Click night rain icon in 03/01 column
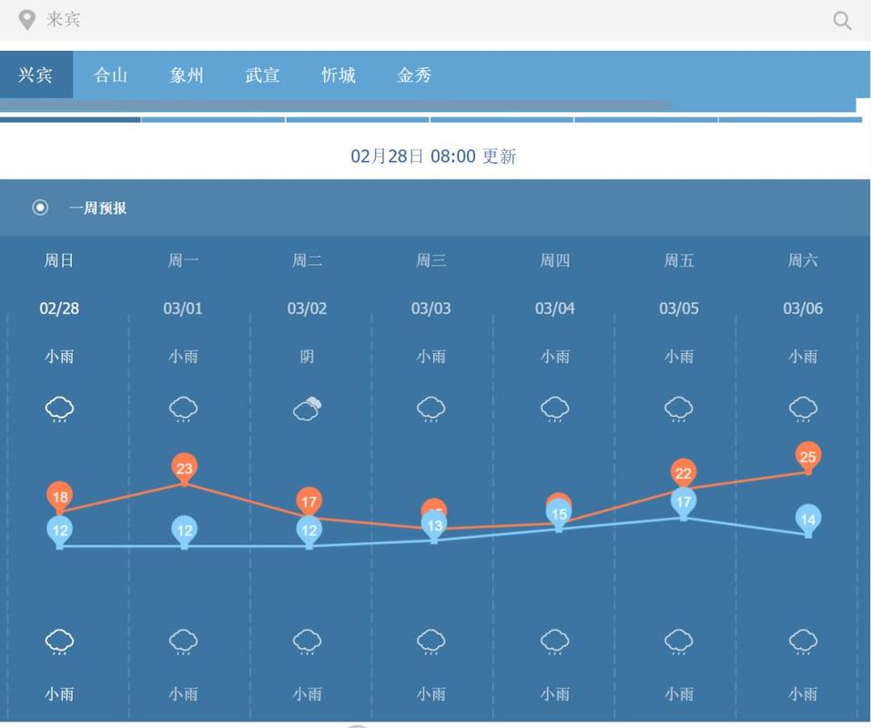The width and height of the screenshot is (871, 728). (x=183, y=642)
